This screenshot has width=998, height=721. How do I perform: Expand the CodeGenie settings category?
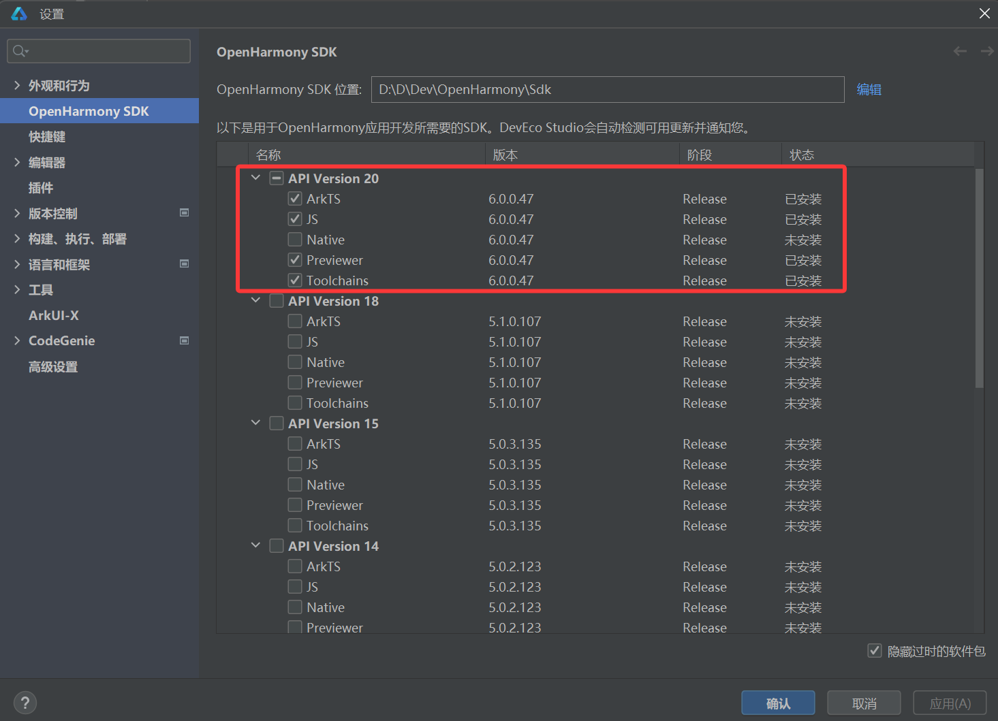(x=17, y=340)
